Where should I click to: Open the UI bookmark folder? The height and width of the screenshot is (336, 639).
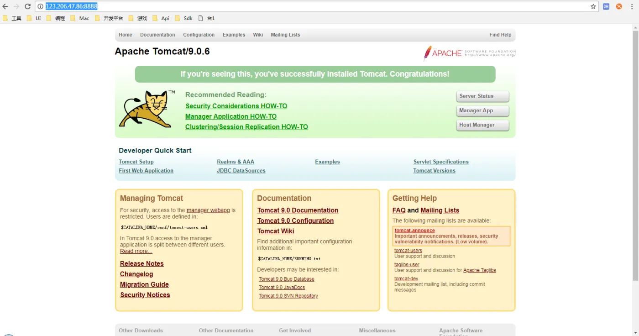coord(34,18)
